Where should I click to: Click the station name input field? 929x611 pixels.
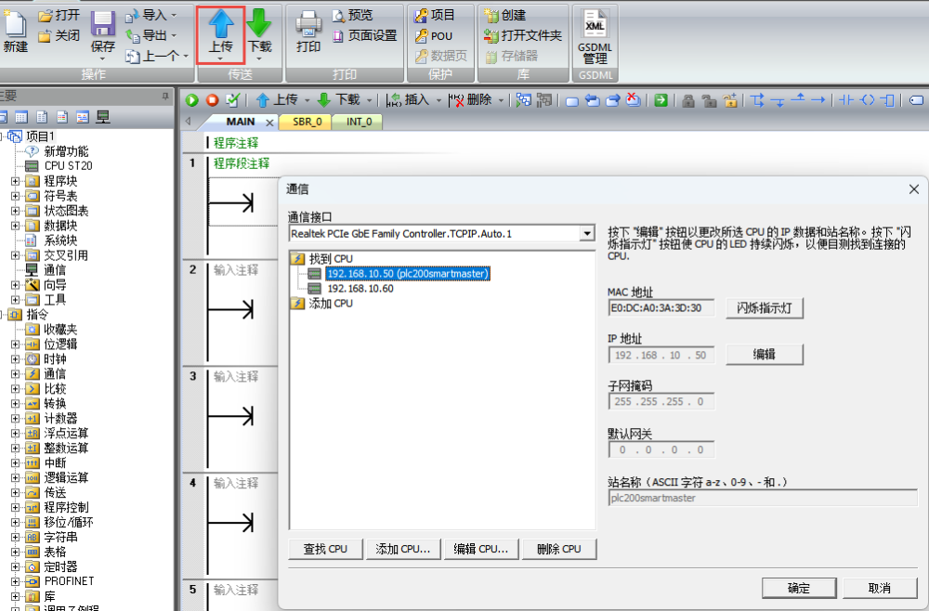click(762, 498)
